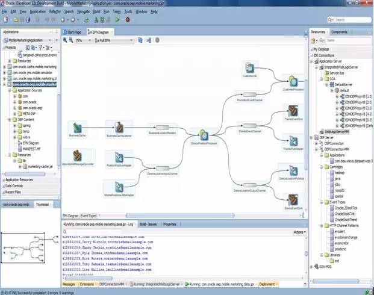Click the layout icon in diagram toolbar
374x295 pixels.
pyautogui.click(x=149, y=40)
